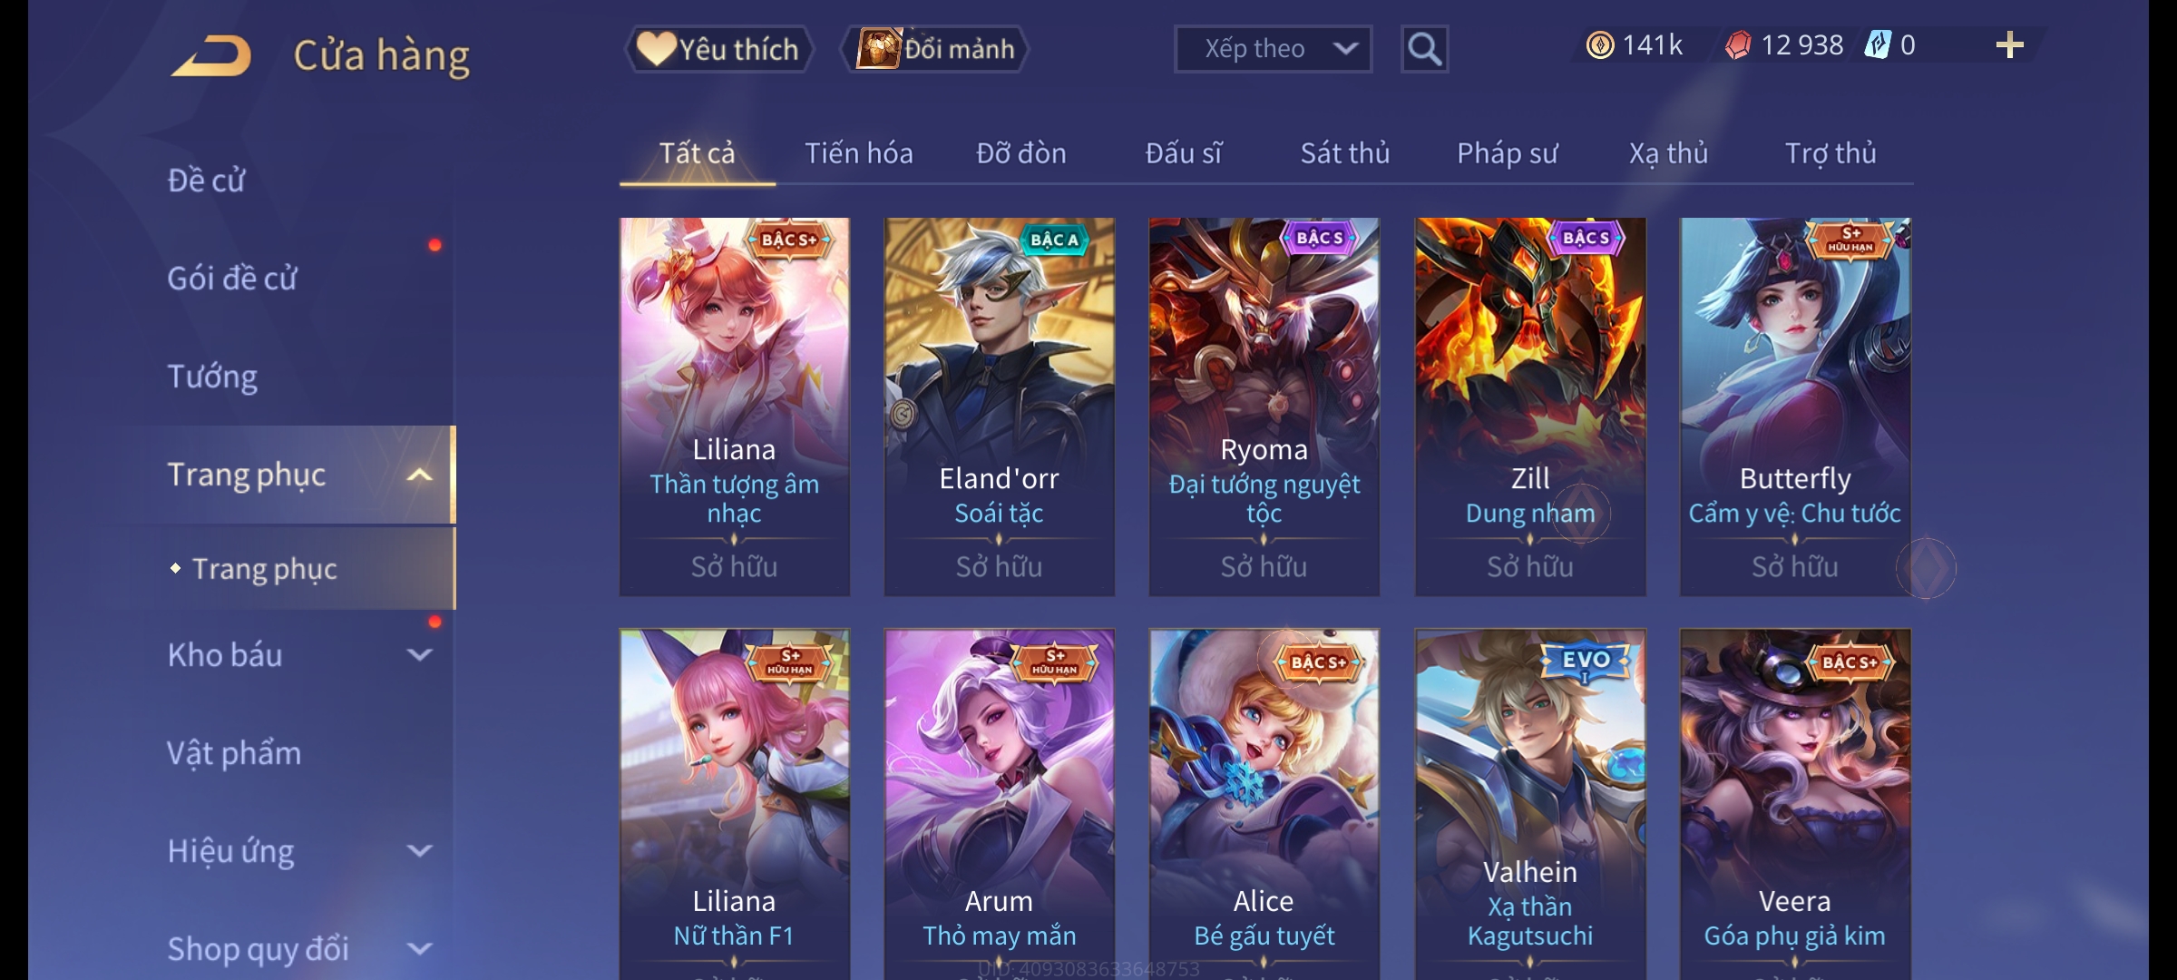The image size is (2177, 980).
Task: Switch to the Pháp sư tab
Action: pos(1507,153)
